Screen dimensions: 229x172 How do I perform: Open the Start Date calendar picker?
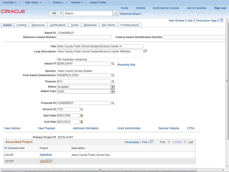pos(81,116)
